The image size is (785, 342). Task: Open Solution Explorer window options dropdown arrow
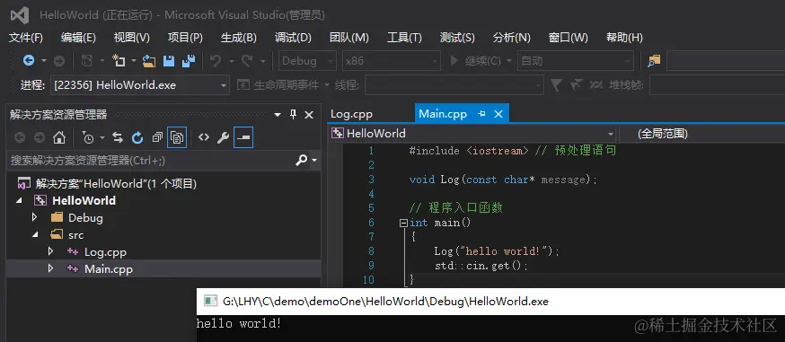278,115
